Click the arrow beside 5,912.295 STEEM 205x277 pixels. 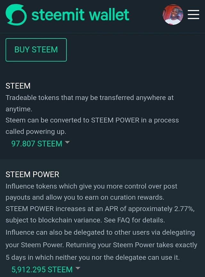pyautogui.click(x=78, y=268)
